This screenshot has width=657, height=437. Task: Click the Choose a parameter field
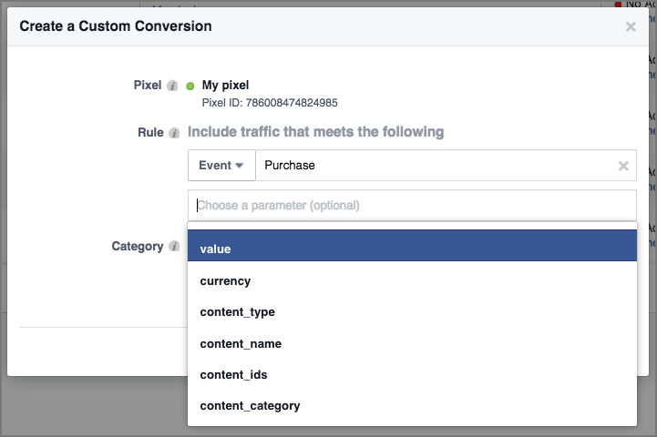pyautogui.click(x=412, y=205)
